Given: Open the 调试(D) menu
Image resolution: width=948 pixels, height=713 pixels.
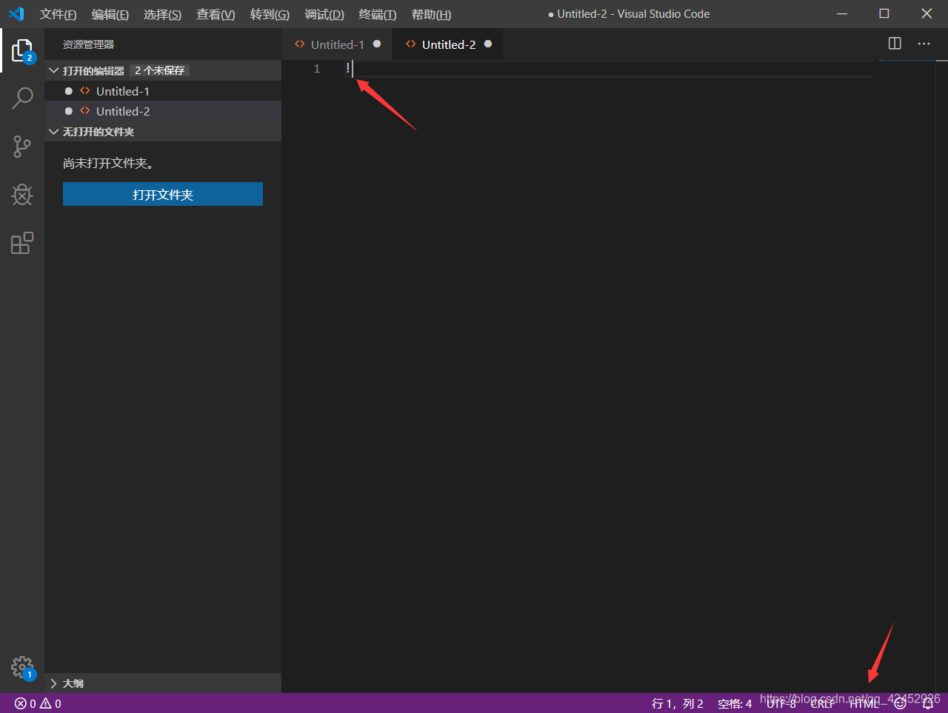Looking at the screenshot, I should [324, 15].
